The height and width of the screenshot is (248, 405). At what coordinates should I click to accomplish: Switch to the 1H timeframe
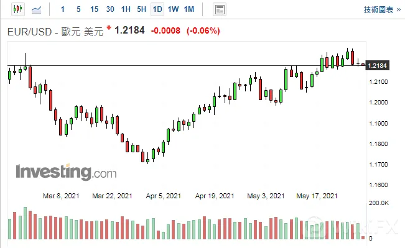point(126,9)
